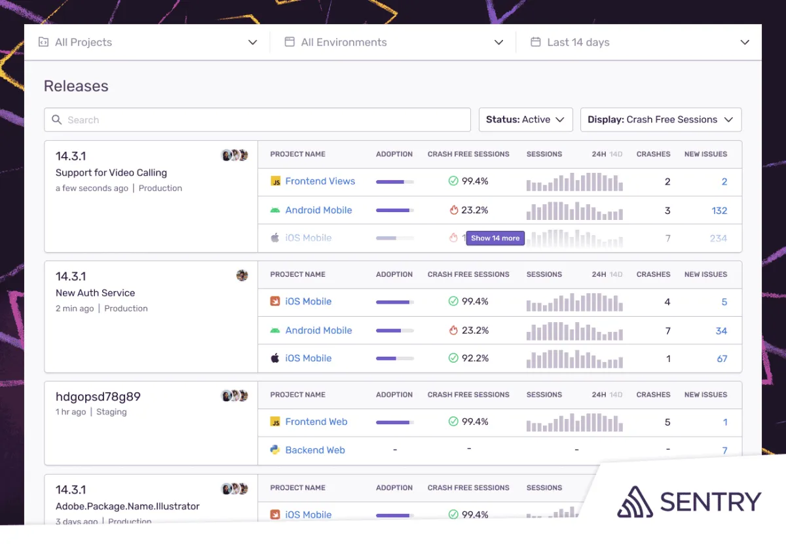Click the Search releases input field
Viewport: 786px width, 544px height.
coord(257,120)
